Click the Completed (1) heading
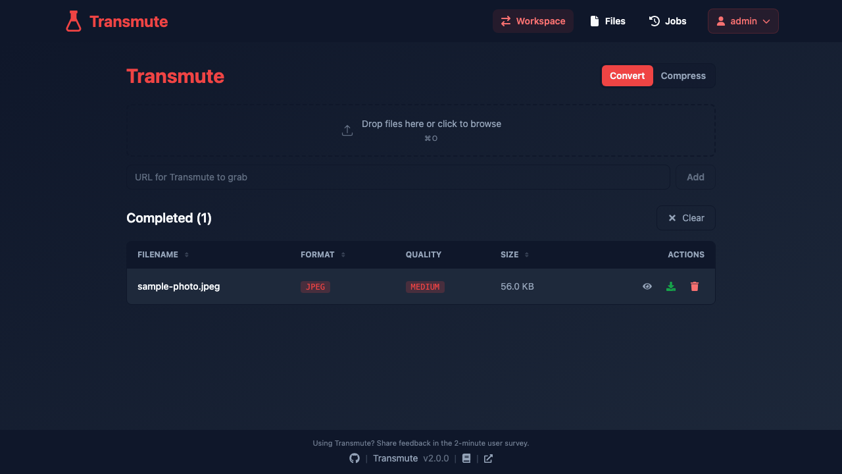 (169, 218)
